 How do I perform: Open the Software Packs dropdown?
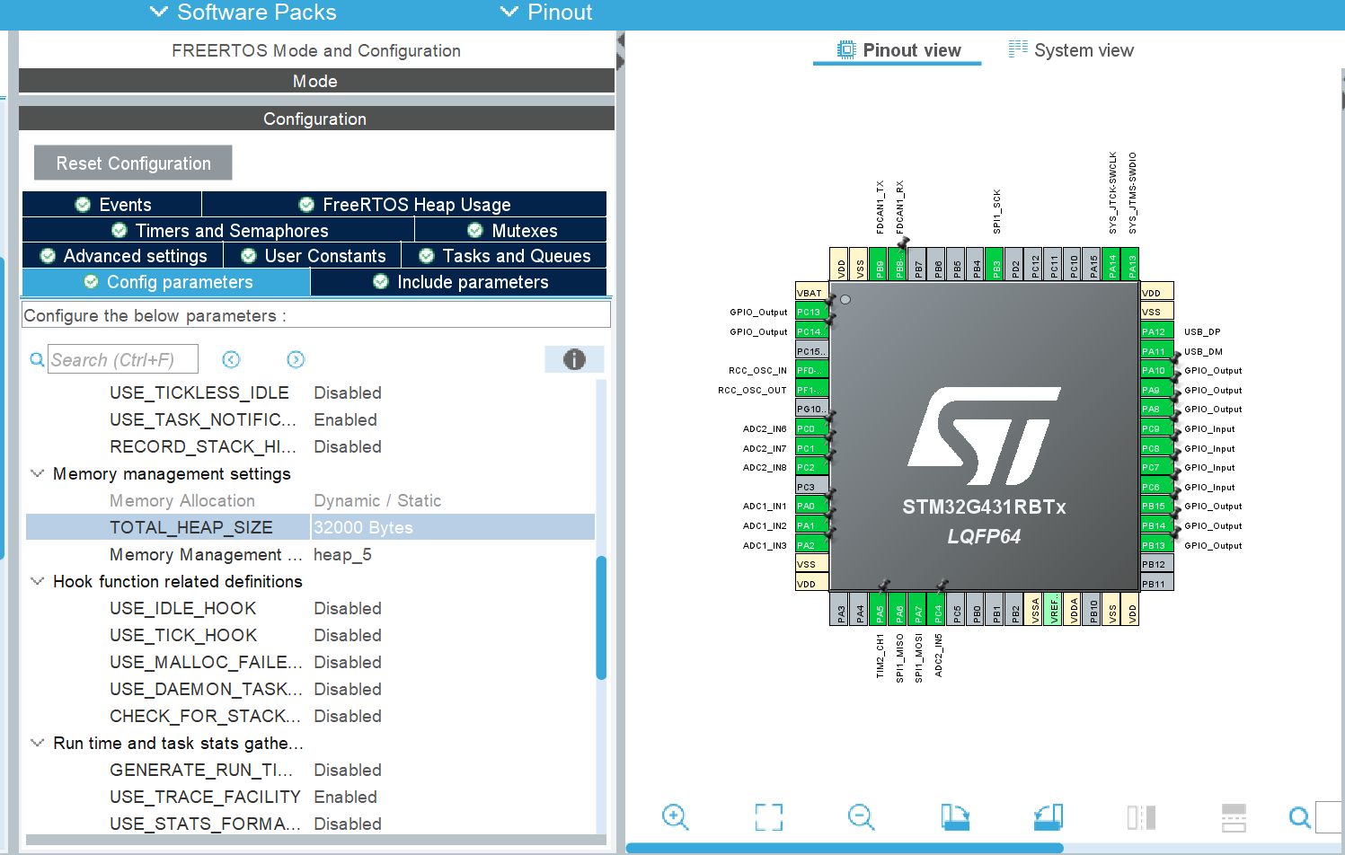pos(243,13)
